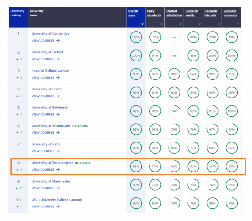Sort by Research quality column
252x221 pixels.
(x=192, y=13)
